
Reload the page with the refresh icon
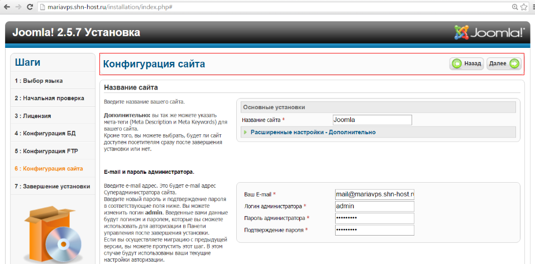[x=30, y=7]
